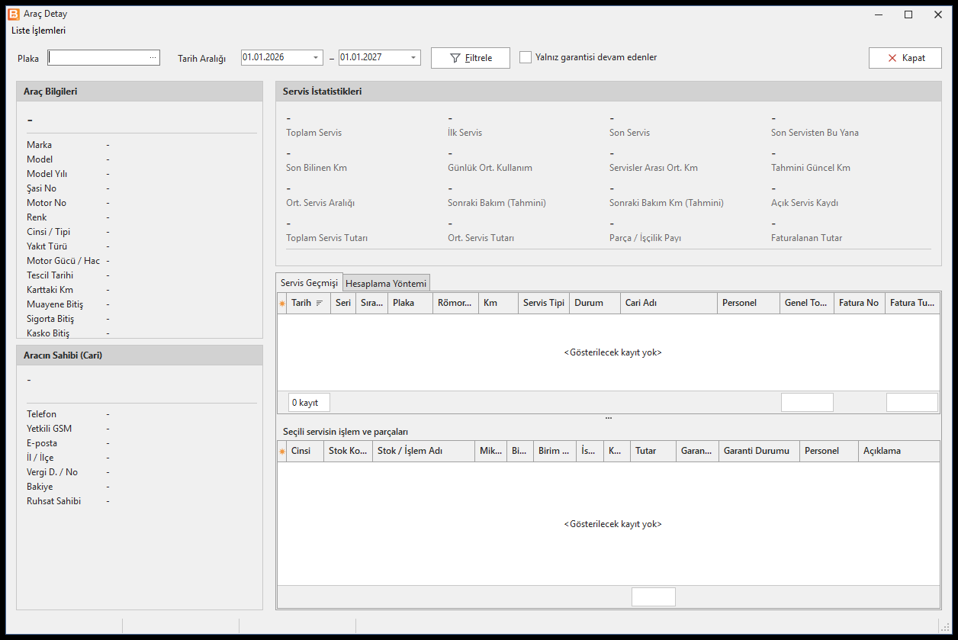This screenshot has width=958, height=640.
Task: Click the 'Ruhsat Sahibi' label
Action: click(54, 501)
